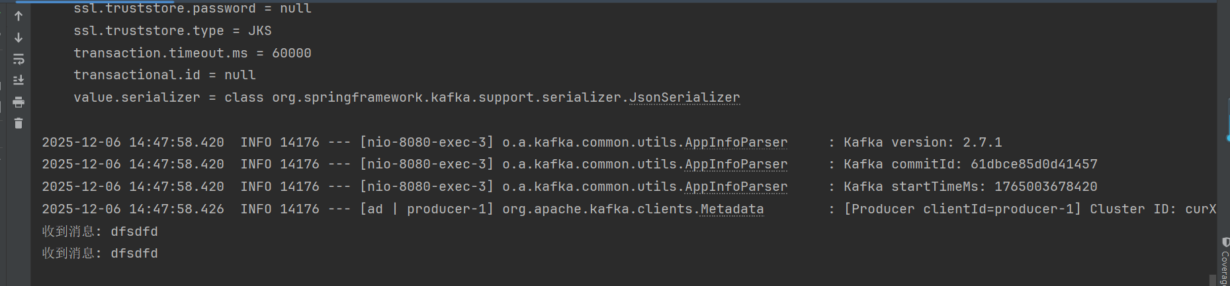
Task: Click the first 收到消息: dfsdfd output line
Action: pos(100,232)
